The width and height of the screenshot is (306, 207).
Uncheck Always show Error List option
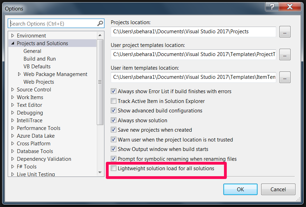[114, 91]
